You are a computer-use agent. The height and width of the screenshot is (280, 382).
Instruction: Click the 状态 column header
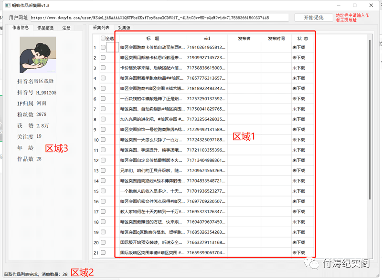click(x=303, y=39)
